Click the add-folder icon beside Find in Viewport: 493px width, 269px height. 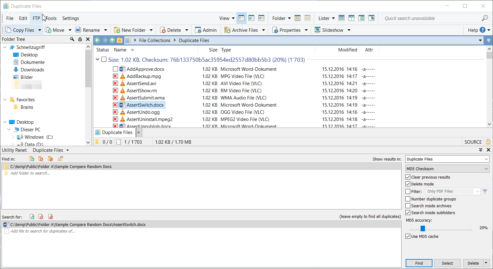32,159
